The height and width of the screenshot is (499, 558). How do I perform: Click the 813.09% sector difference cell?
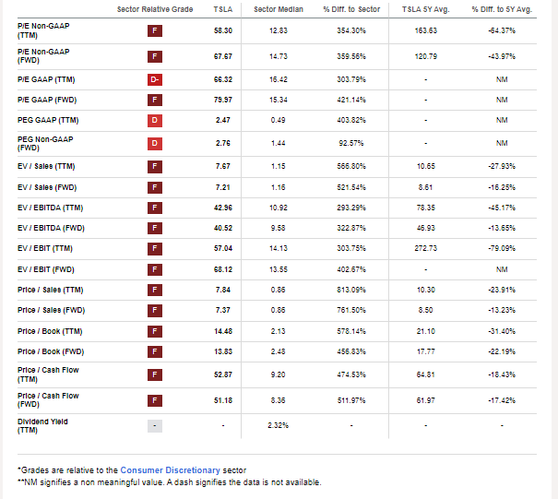[351, 290]
